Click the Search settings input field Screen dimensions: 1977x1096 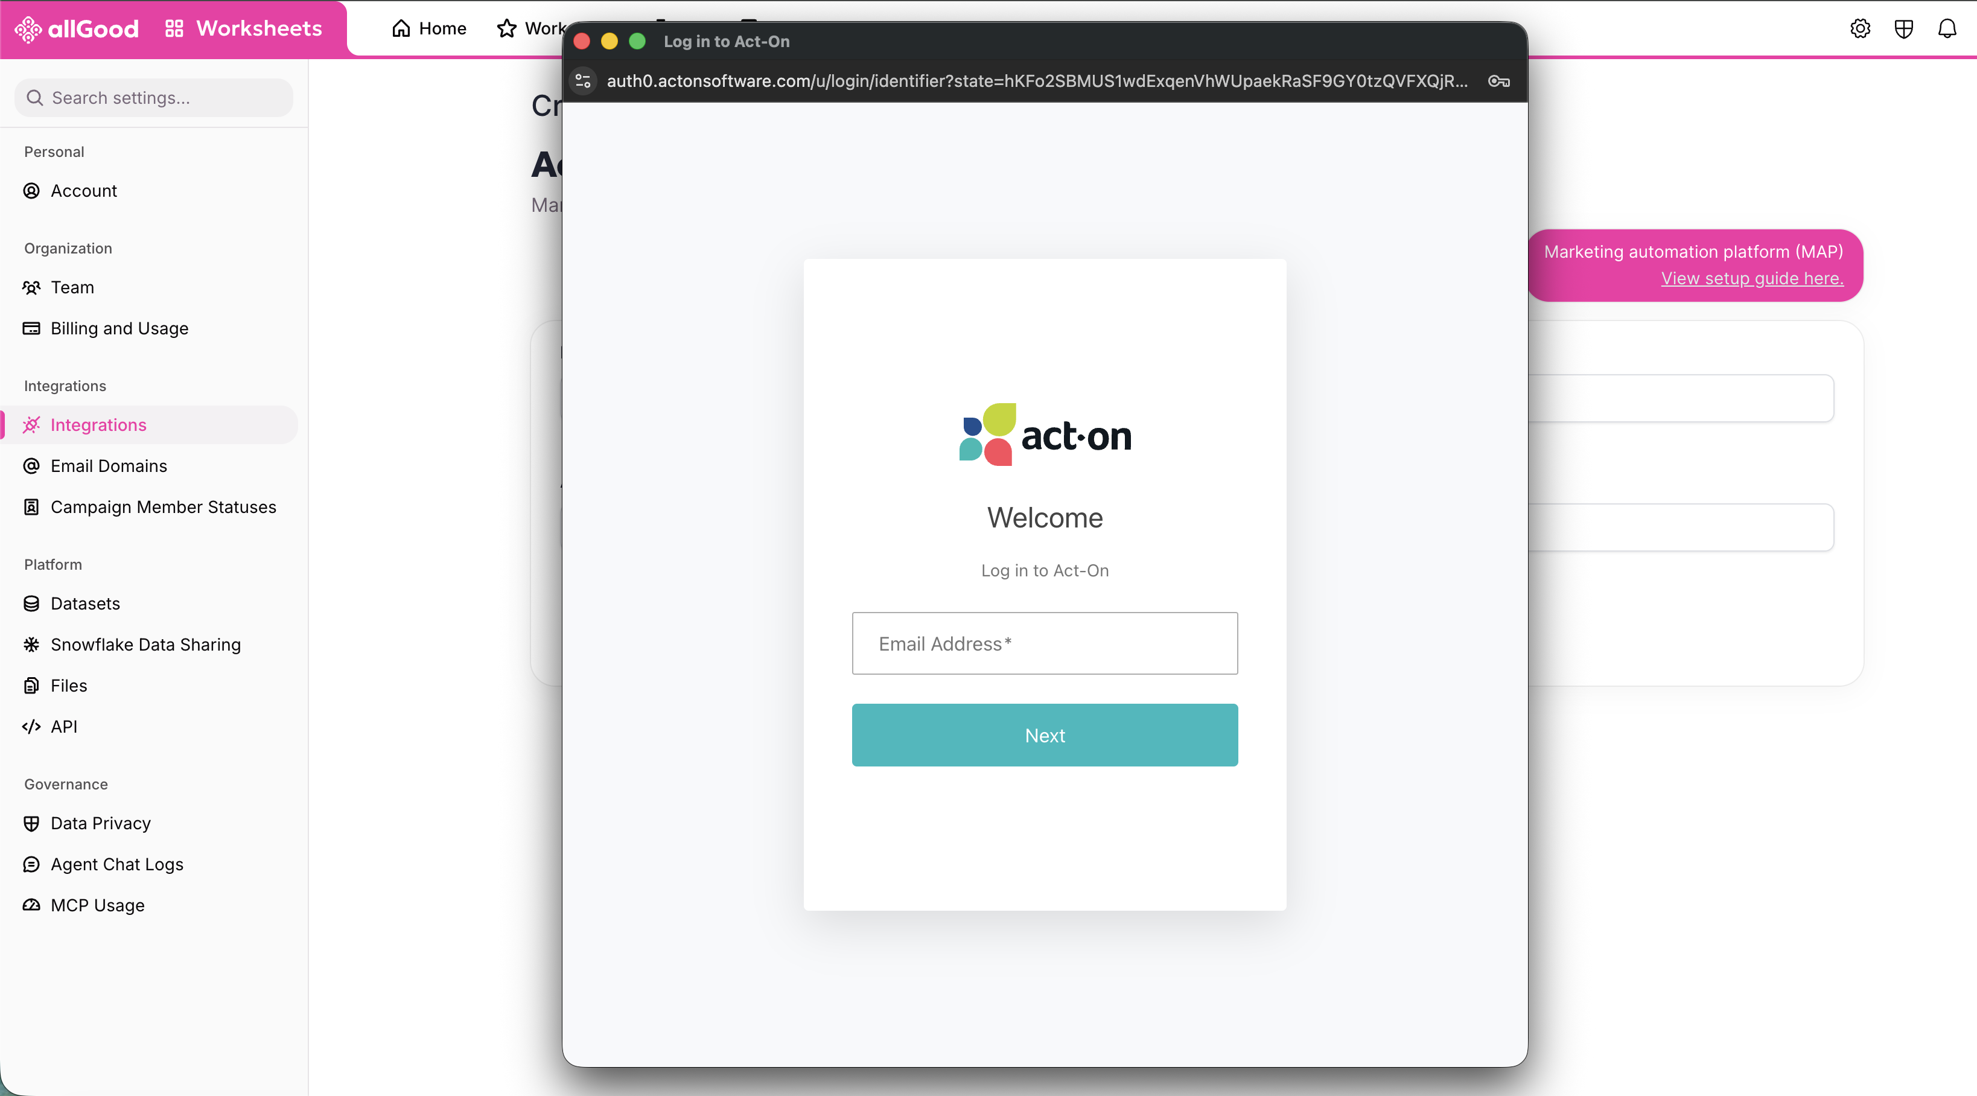(154, 98)
